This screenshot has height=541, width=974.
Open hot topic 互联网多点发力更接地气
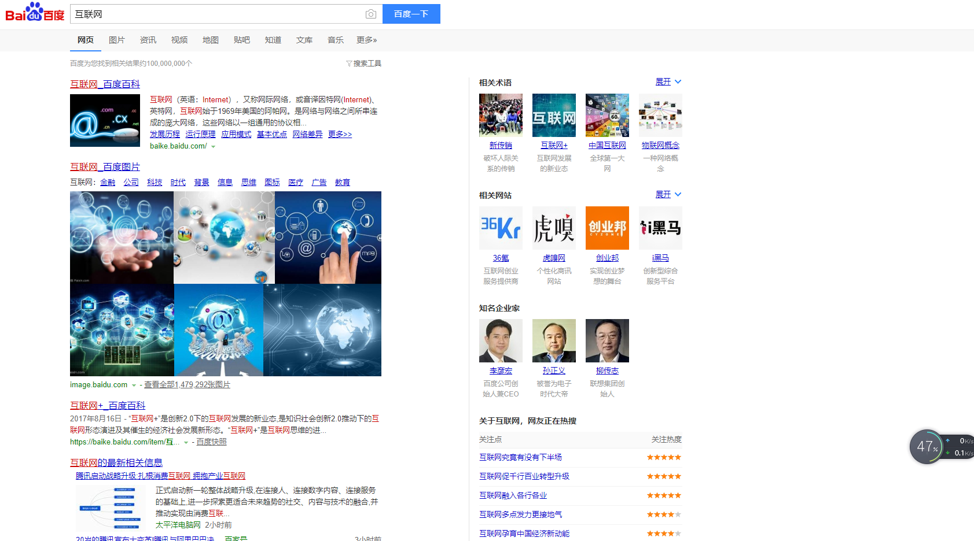click(520, 515)
